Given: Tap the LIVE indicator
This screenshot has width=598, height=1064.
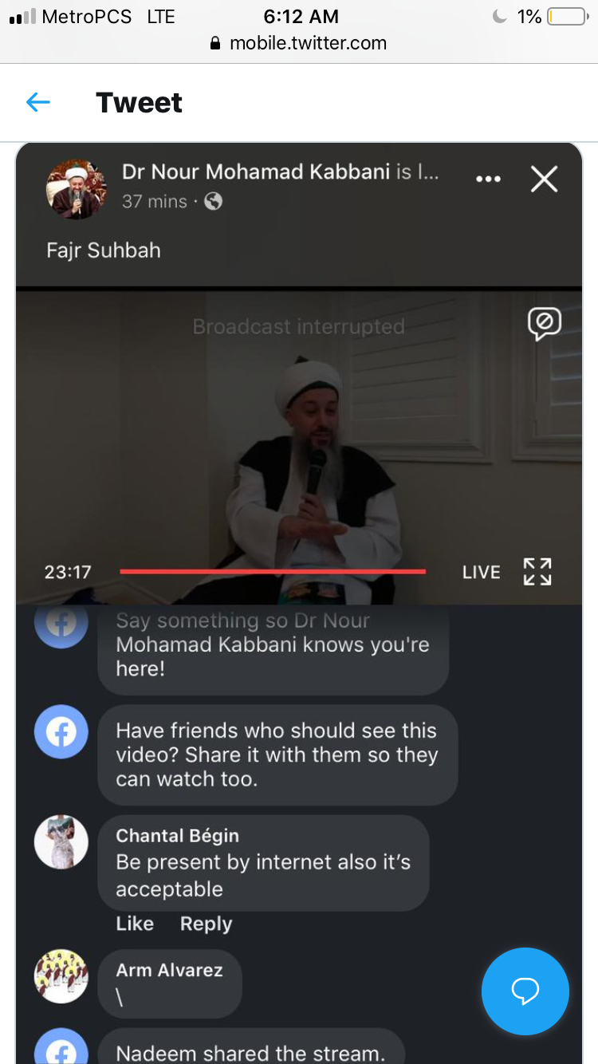Looking at the screenshot, I should click(482, 572).
